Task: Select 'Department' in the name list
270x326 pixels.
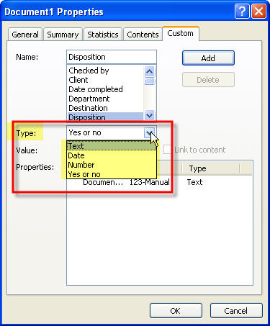Action: [x=105, y=99]
